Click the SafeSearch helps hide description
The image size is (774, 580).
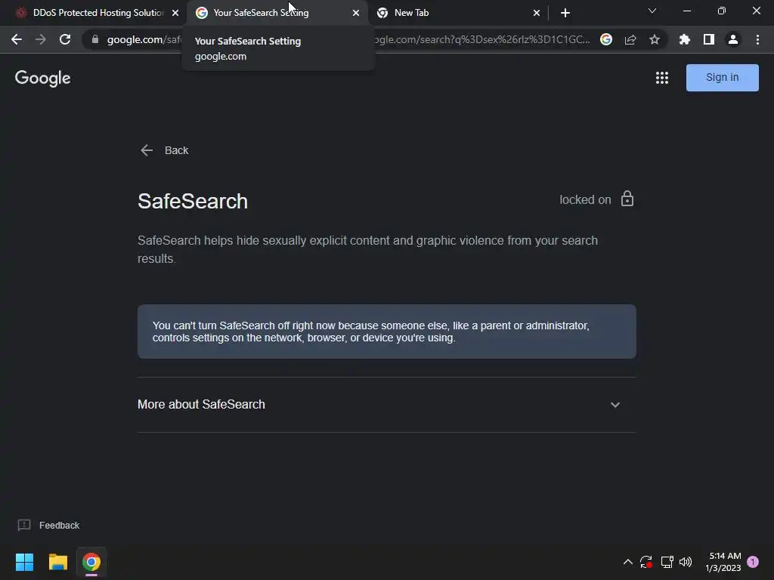pyautogui.click(x=368, y=249)
